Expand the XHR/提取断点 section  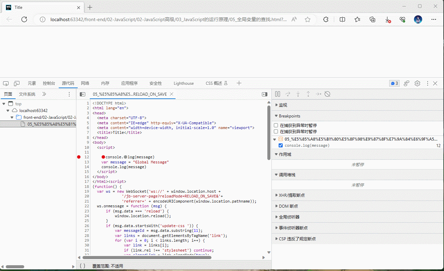click(x=292, y=195)
